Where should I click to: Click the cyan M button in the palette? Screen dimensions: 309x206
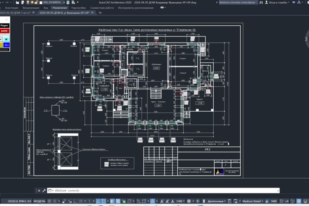(x=6, y=39)
